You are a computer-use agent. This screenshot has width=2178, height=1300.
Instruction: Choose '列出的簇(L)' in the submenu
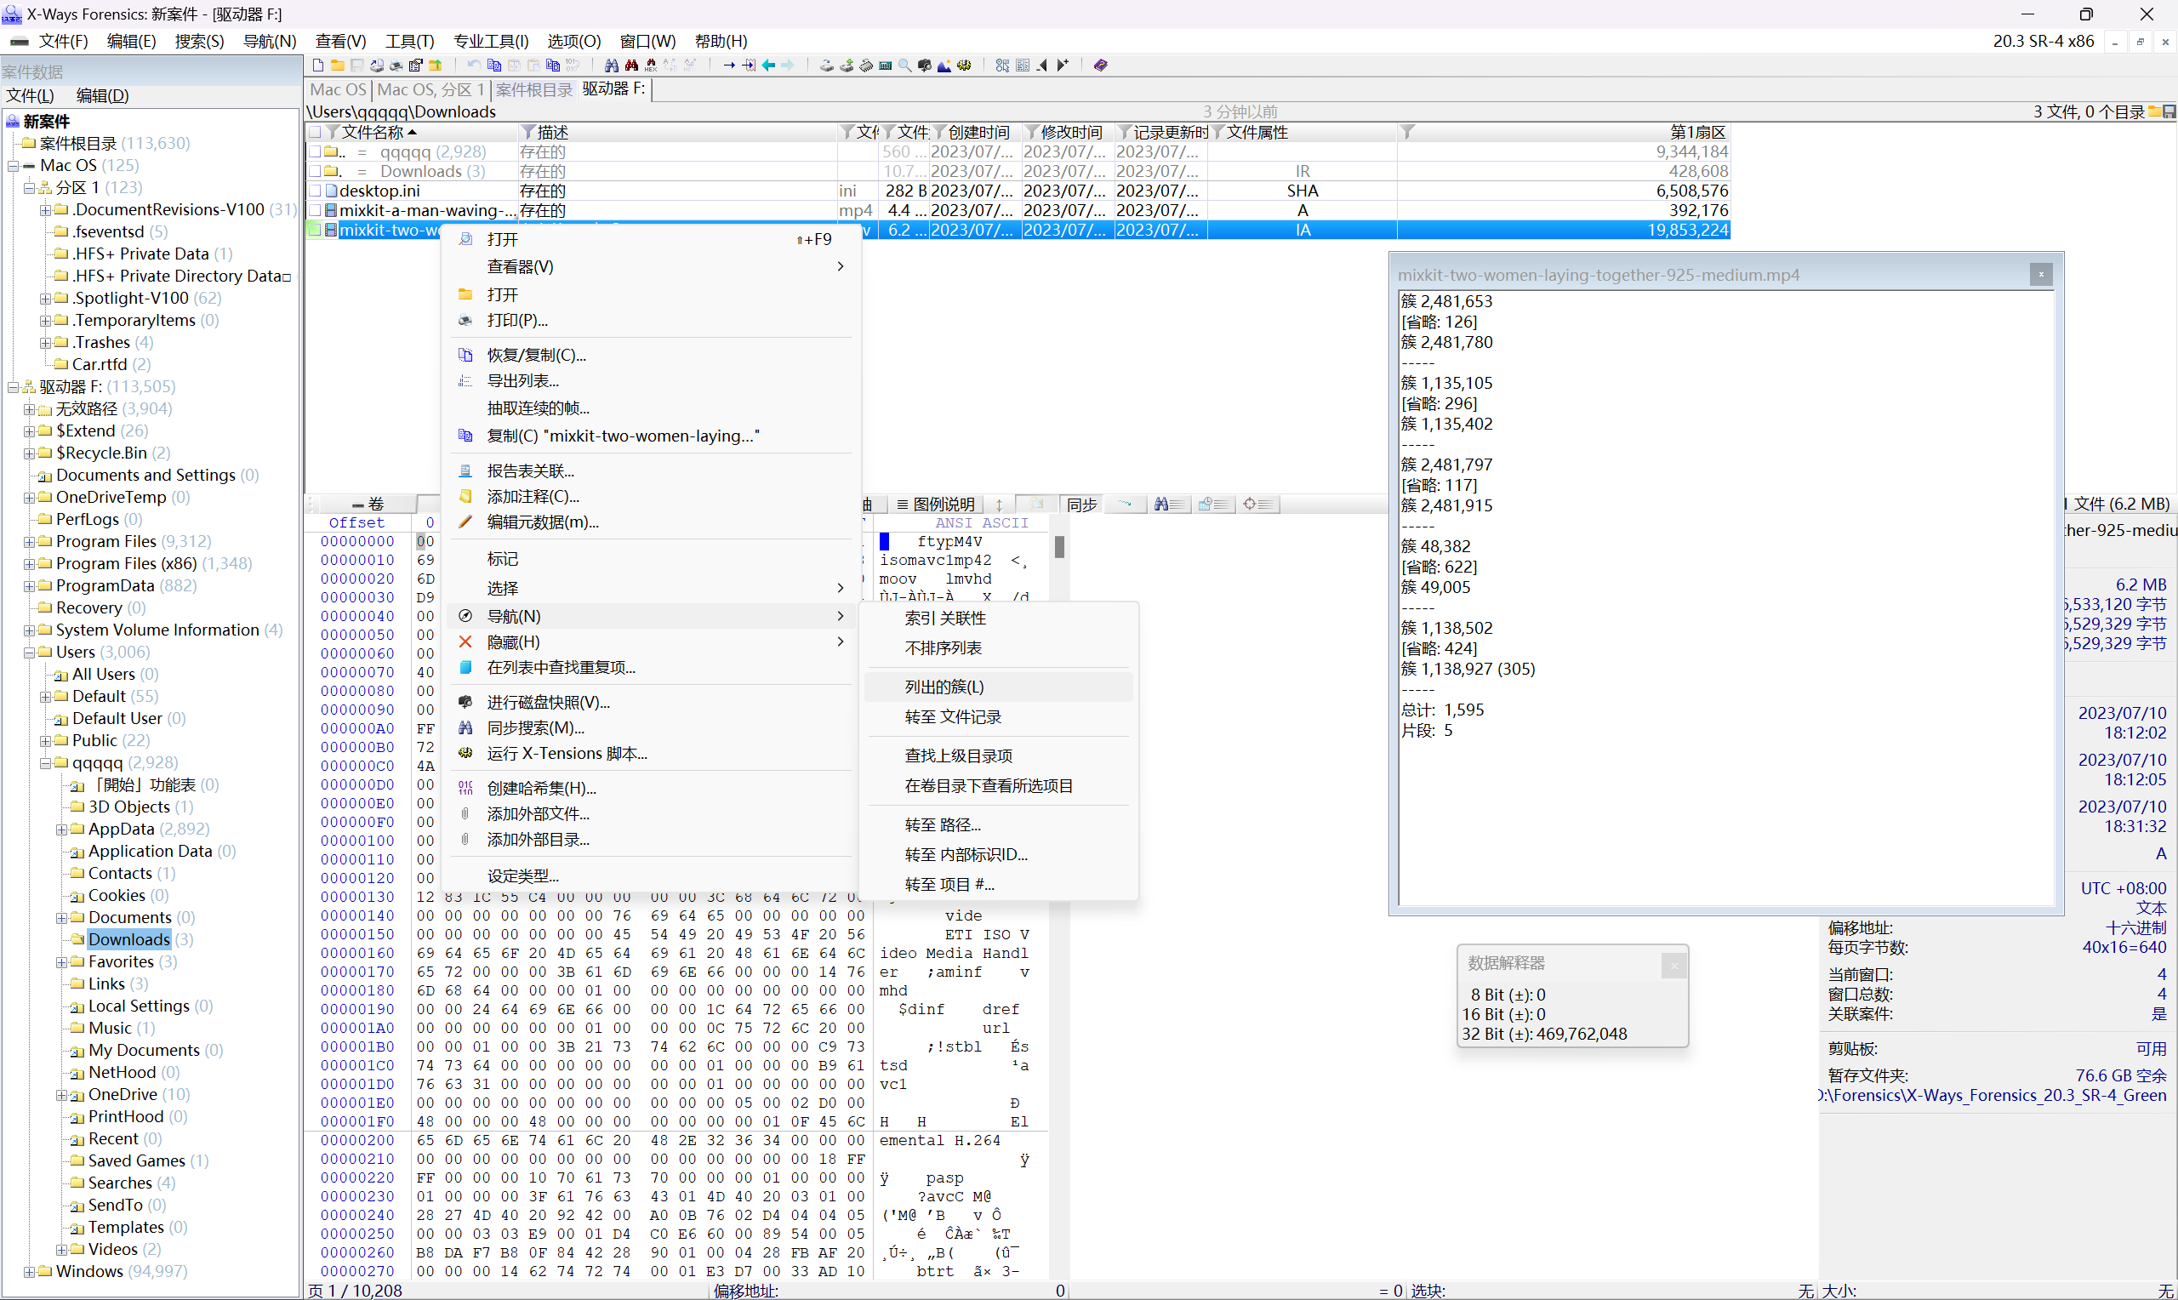(x=944, y=687)
